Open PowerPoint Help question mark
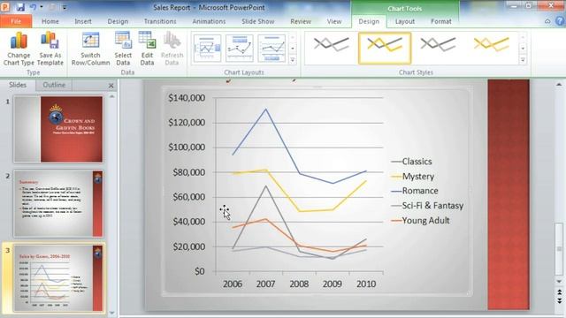The width and height of the screenshot is (566, 318). 560,21
